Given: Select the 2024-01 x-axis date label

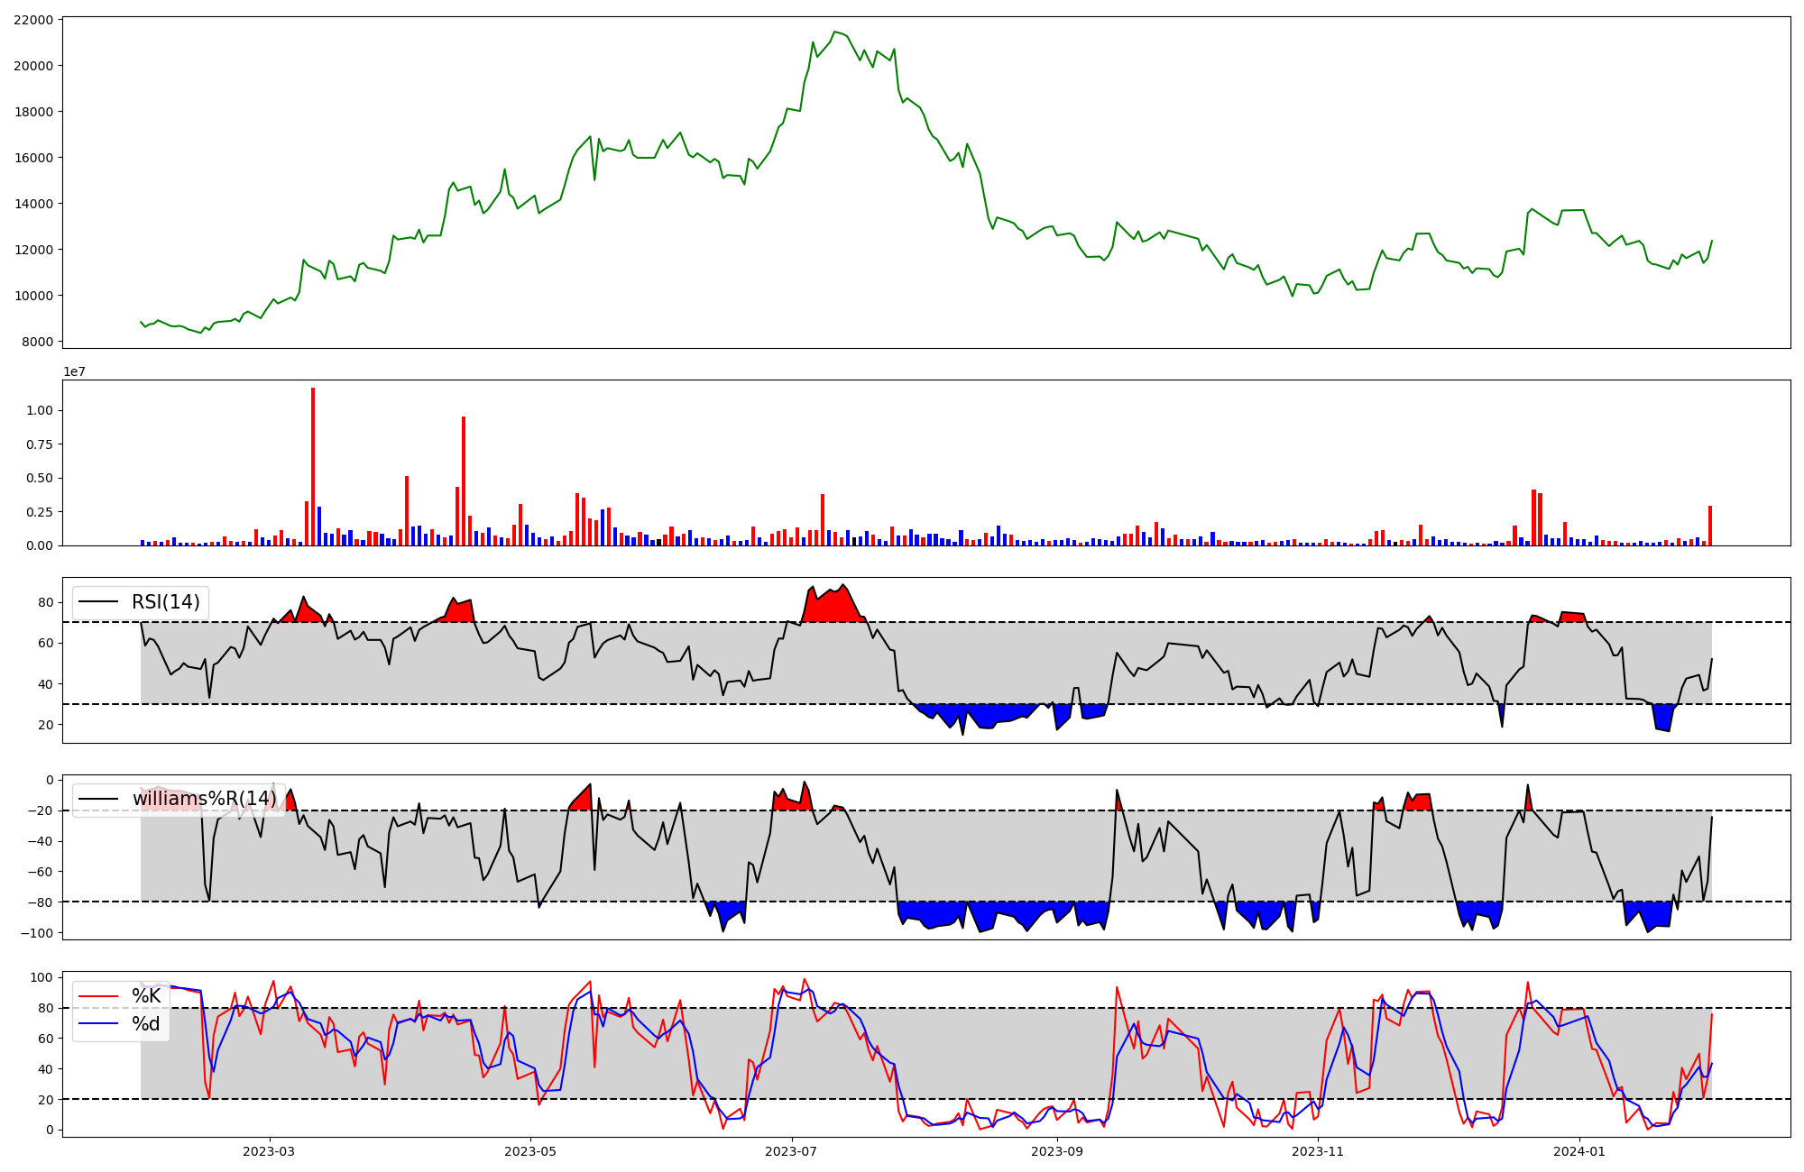Looking at the screenshot, I should [x=1580, y=1150].
